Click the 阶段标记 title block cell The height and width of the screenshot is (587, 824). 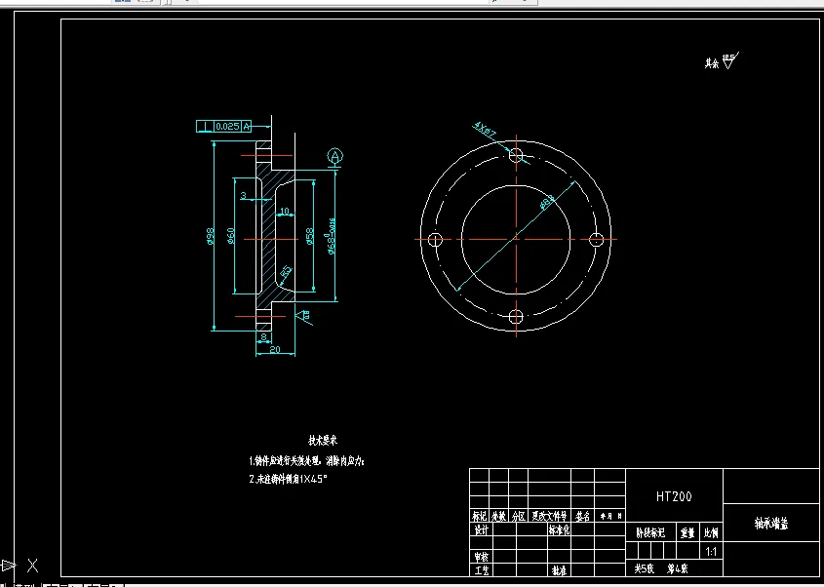pos(650,532)
